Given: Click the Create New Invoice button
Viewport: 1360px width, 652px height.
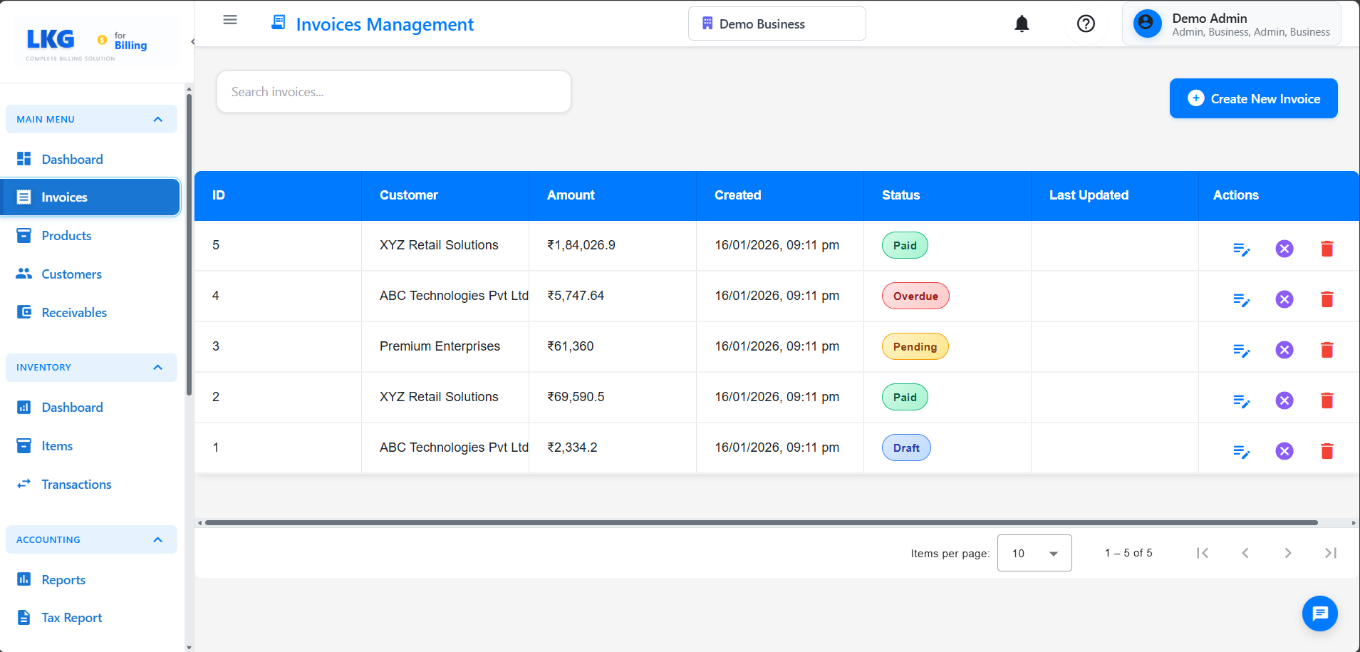Looking at the screenshot, I should pos(1253,98).
